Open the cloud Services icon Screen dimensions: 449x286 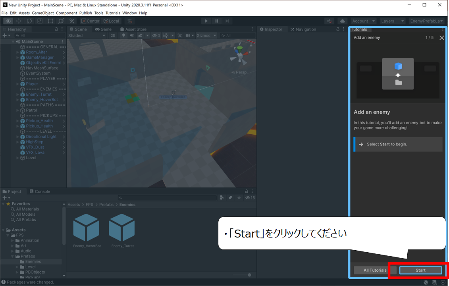click(x=343, y=21)
